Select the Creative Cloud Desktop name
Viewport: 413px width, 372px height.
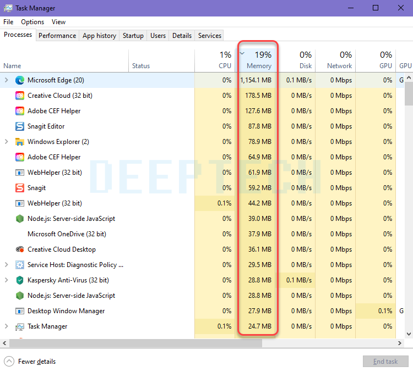click(61, 249)
